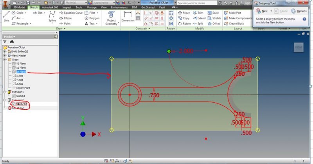
Task: Select the Fillet tool
Action: click(x=90, y=13)
